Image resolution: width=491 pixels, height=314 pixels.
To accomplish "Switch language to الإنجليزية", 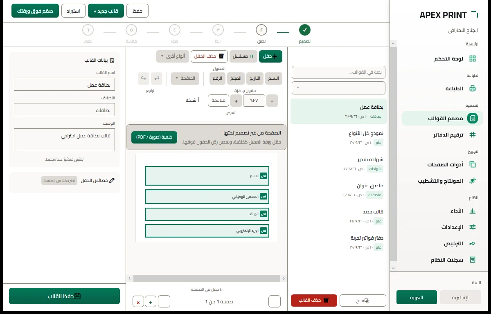I will (461, 297).
